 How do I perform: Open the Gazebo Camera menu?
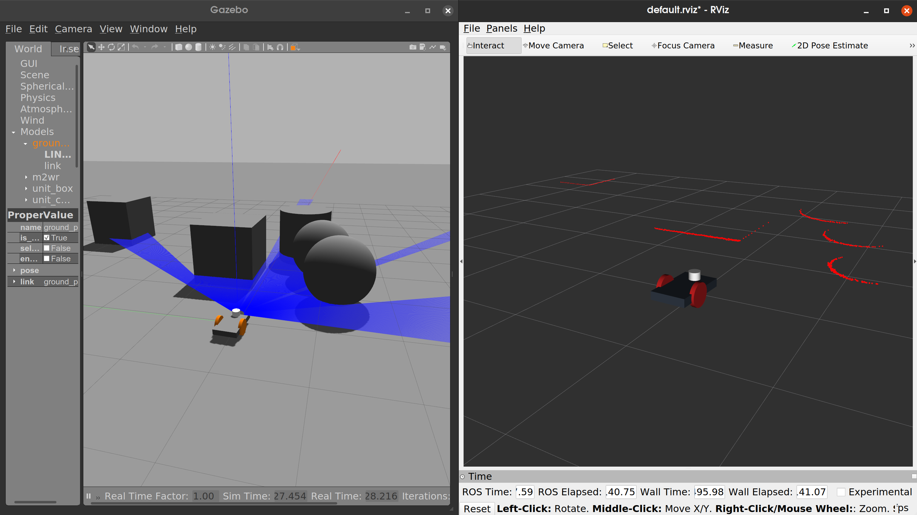click(73, 29)
